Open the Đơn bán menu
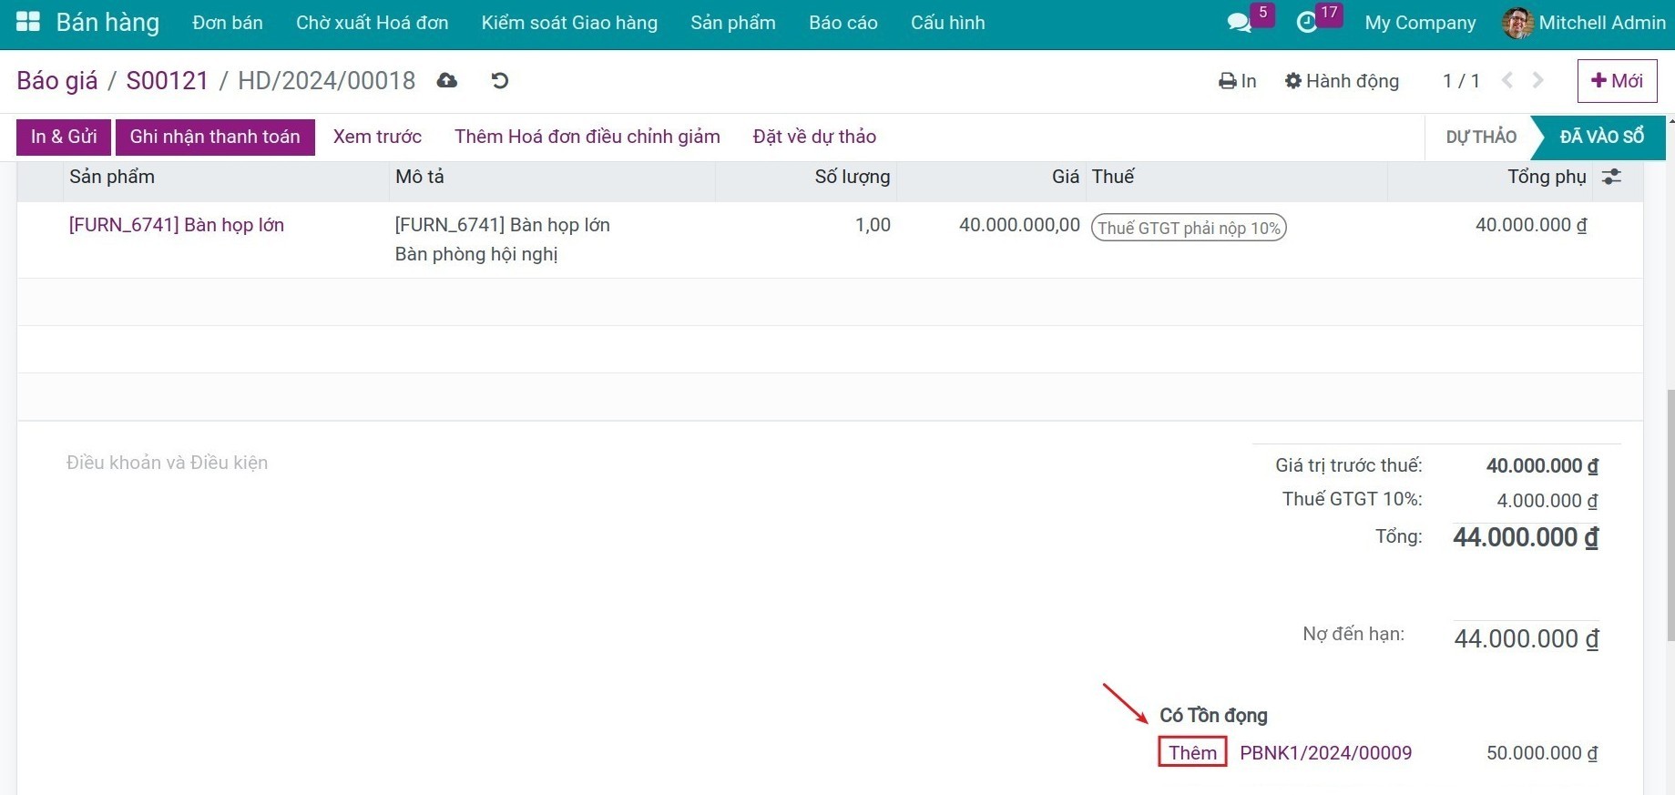Screen dimensions: 1675x795 228,23
